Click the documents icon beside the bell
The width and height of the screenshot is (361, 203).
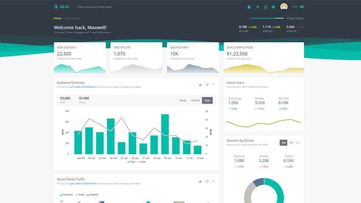pos(257,7)
